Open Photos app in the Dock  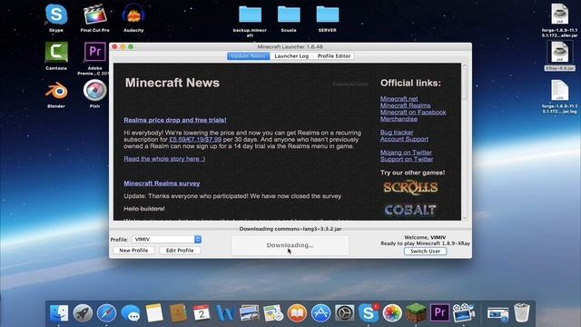[392, 313]
